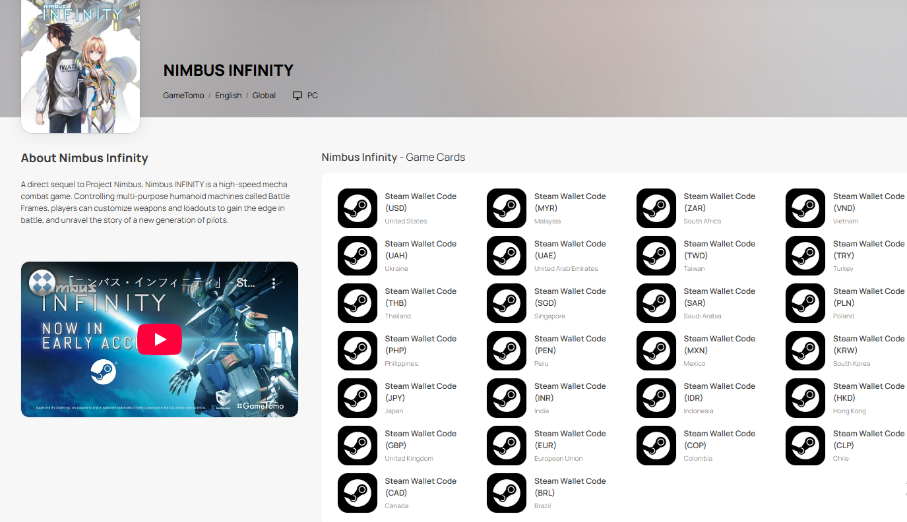Click the Steam icon beside Malaysia MYR code
This screenshot has height=522, width=907.
pos(507,208)
